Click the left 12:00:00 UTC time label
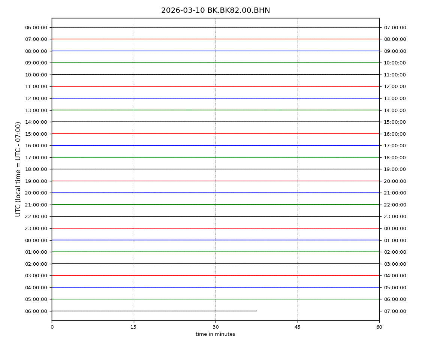Image resolution: width=431 pixels, height=356 pixels. (36, 98)
